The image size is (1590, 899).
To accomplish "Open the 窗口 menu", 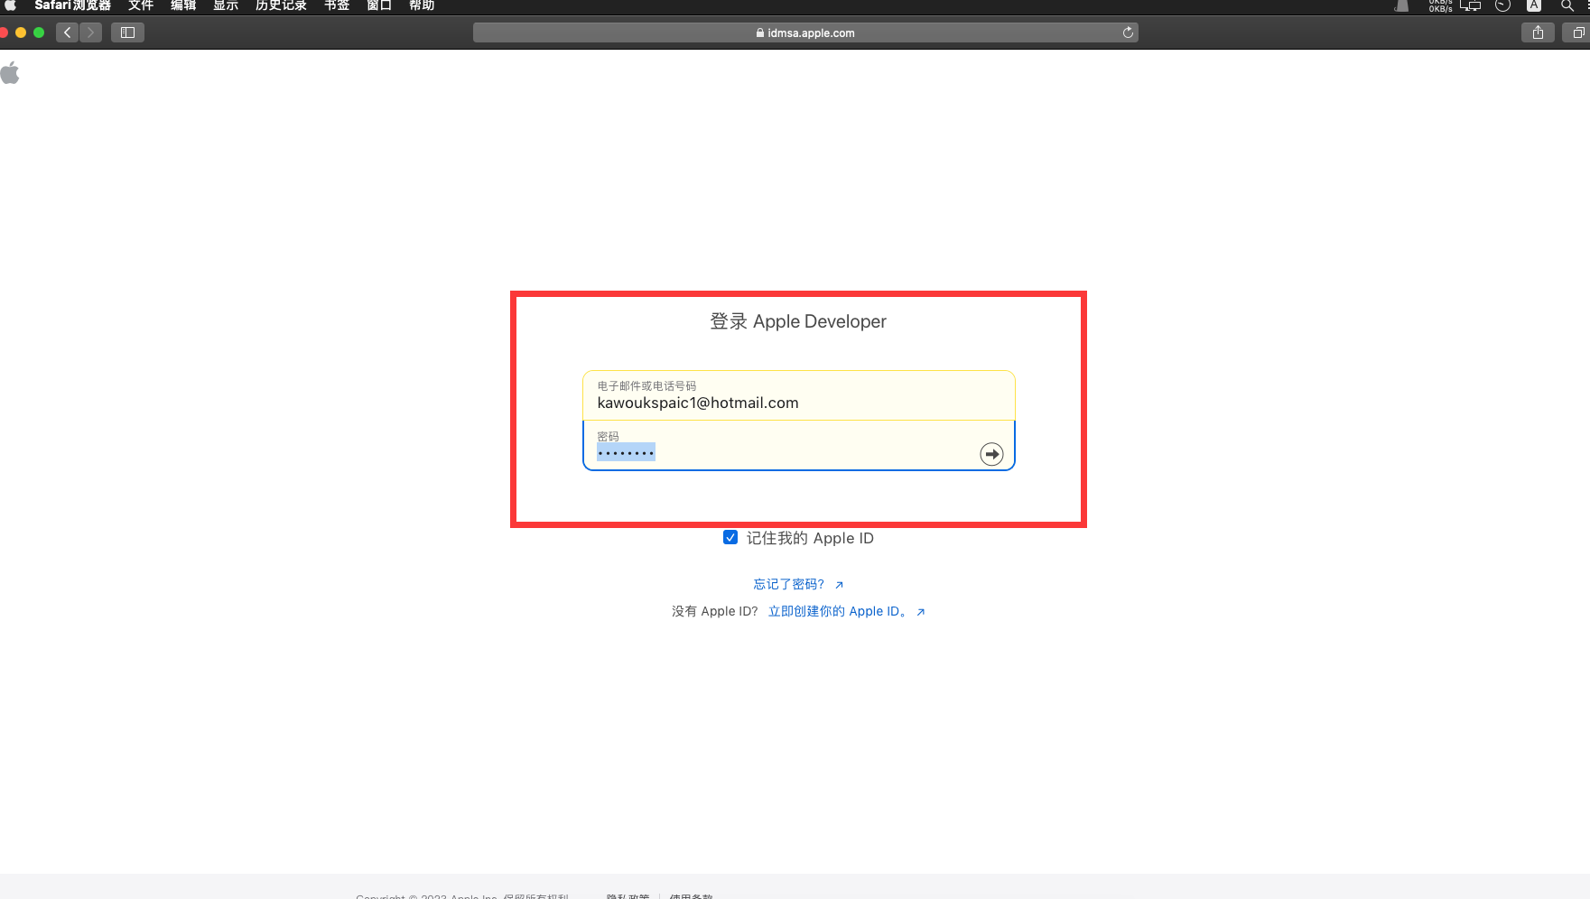I will coord(379,5).
